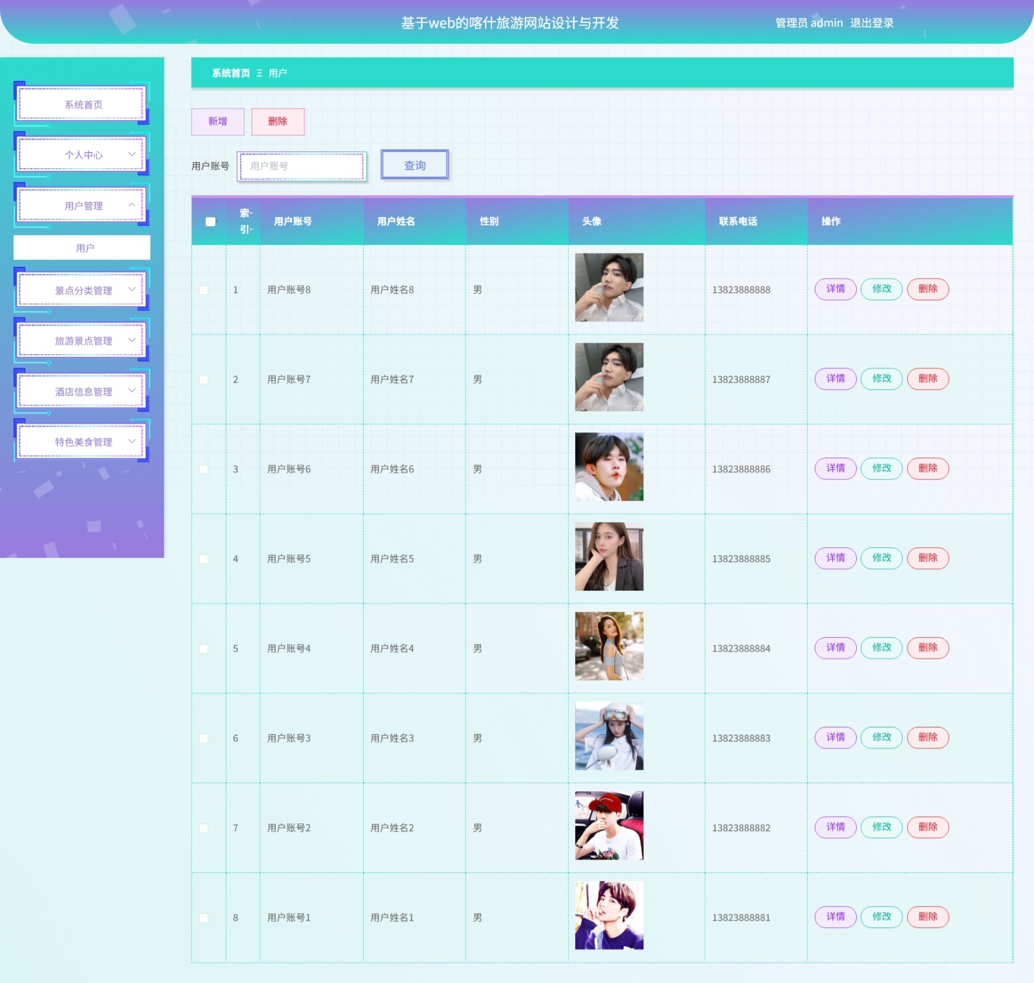
Task: Click 修改 for 用户账号8
Action: click(x=881, y=289)
